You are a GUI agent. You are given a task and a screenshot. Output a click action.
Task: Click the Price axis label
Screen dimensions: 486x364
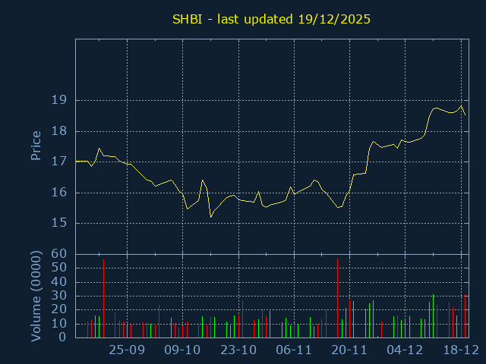pos(36,146)
